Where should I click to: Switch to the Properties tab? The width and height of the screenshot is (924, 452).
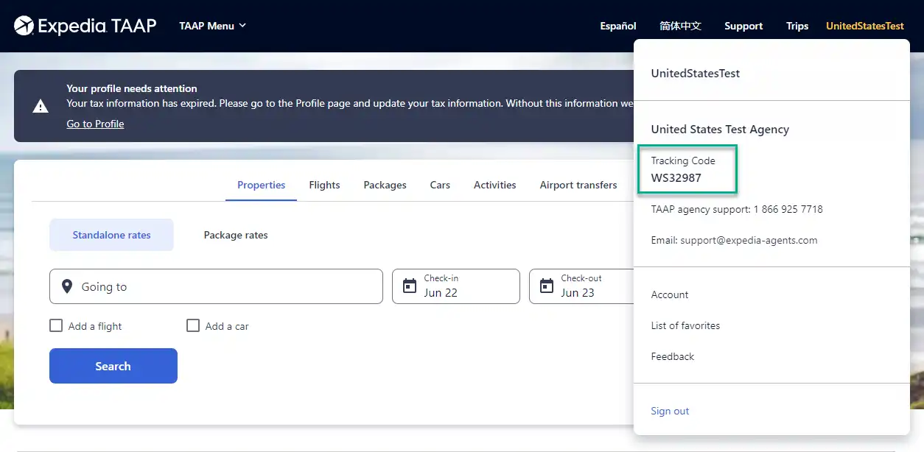[261, 185]
